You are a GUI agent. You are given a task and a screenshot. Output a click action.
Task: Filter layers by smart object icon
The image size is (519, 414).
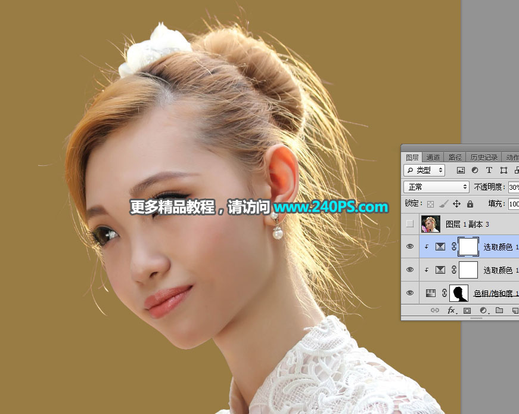click(517, 171)
